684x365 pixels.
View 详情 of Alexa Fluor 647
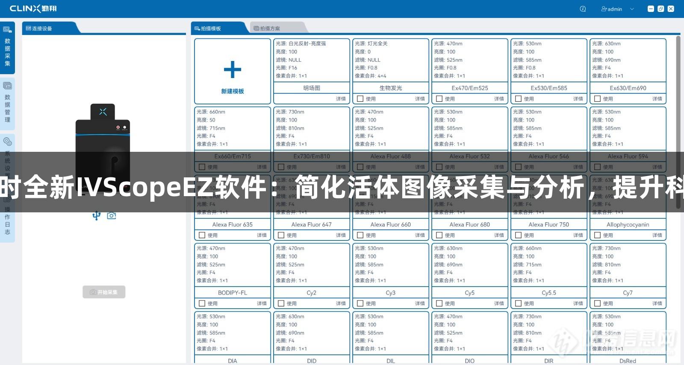coord(341,235)
